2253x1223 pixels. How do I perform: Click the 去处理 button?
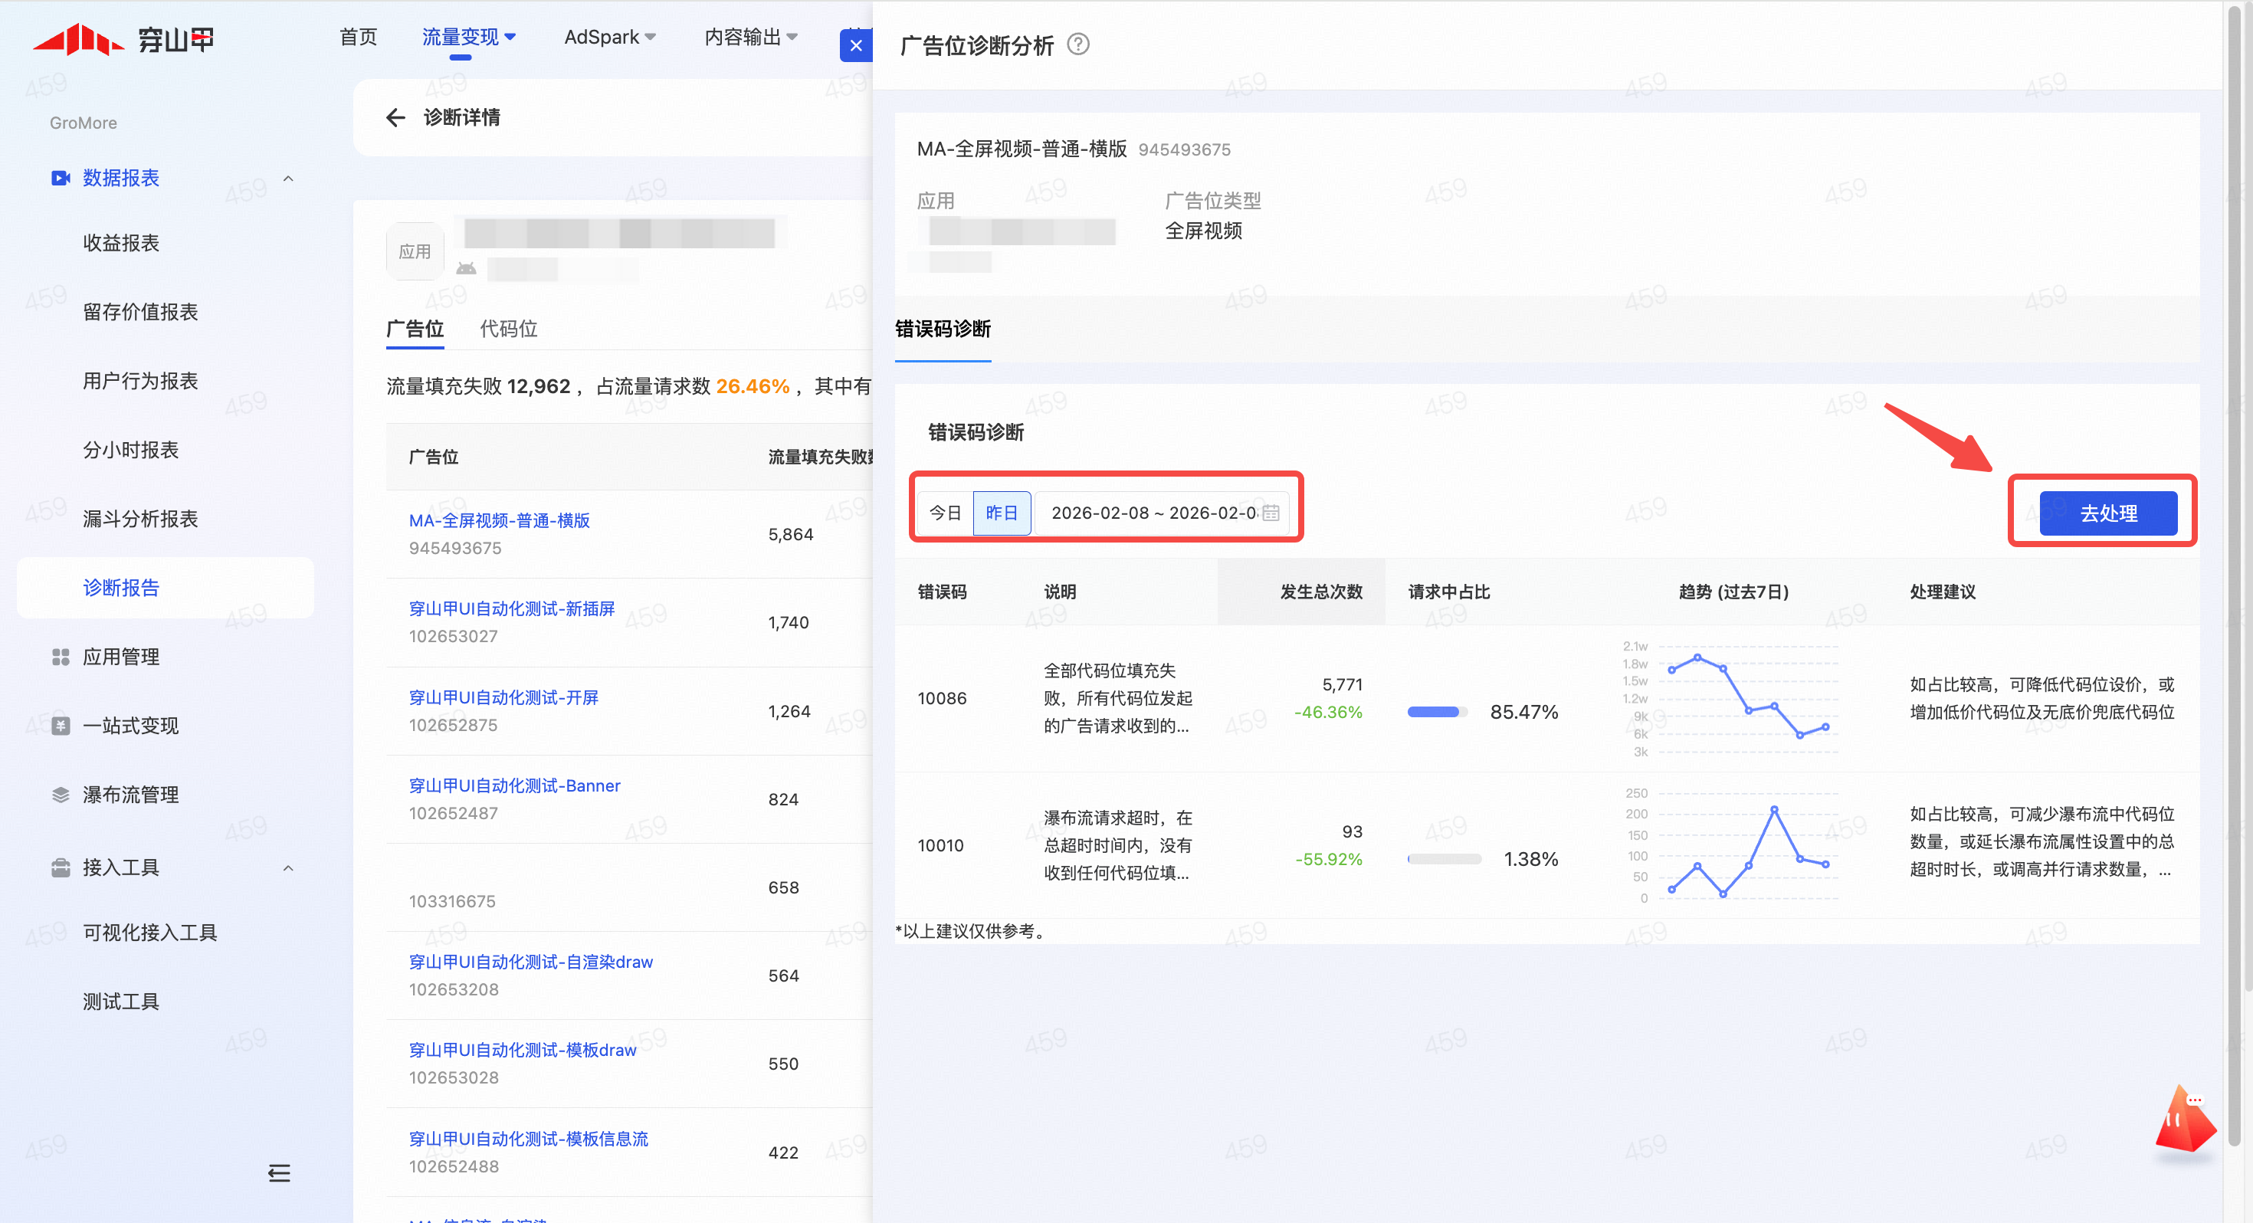coord(2108,513)
